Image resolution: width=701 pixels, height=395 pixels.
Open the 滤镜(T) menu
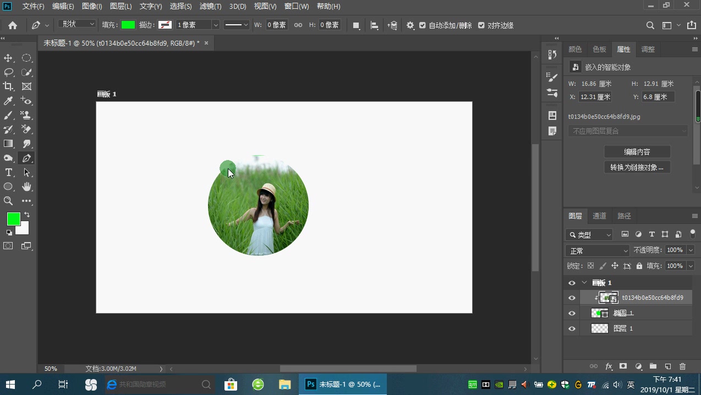point(210,7)
